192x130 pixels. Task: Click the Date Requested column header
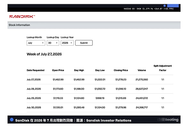click(x=36, y=70)
